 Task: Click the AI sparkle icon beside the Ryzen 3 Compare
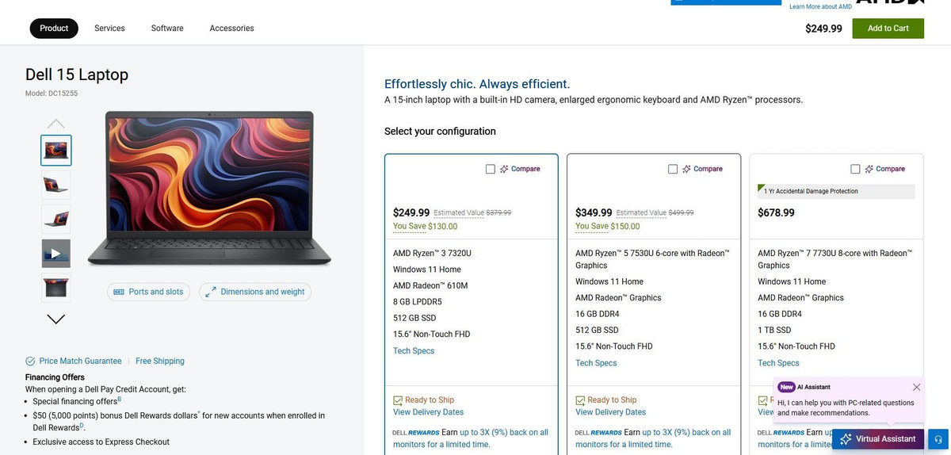(x=504, y=169)
